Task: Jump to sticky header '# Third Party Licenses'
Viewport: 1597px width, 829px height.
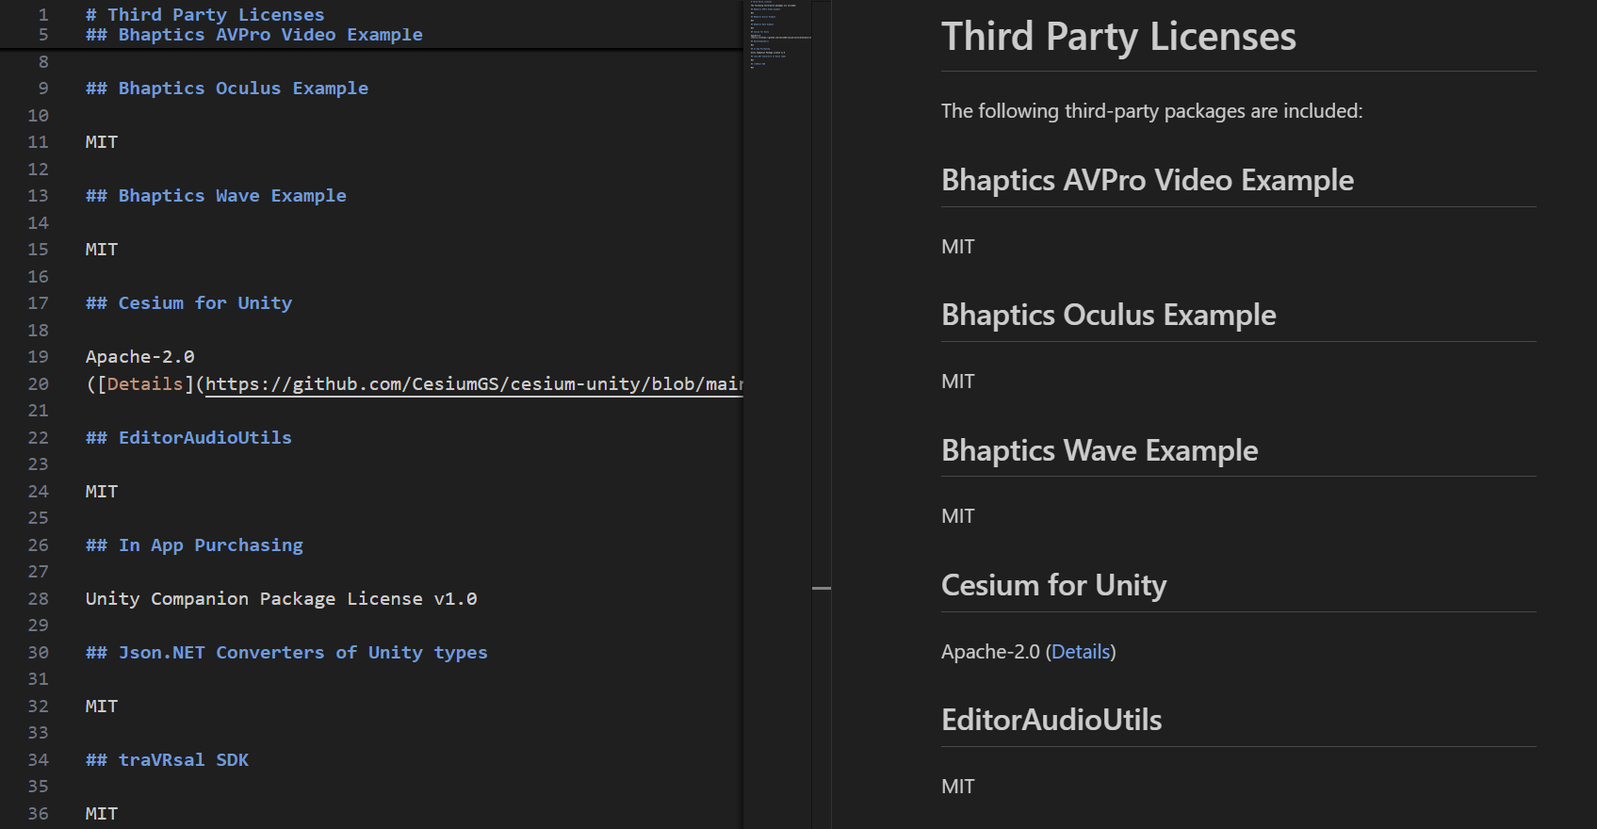Action: [204, 15]
